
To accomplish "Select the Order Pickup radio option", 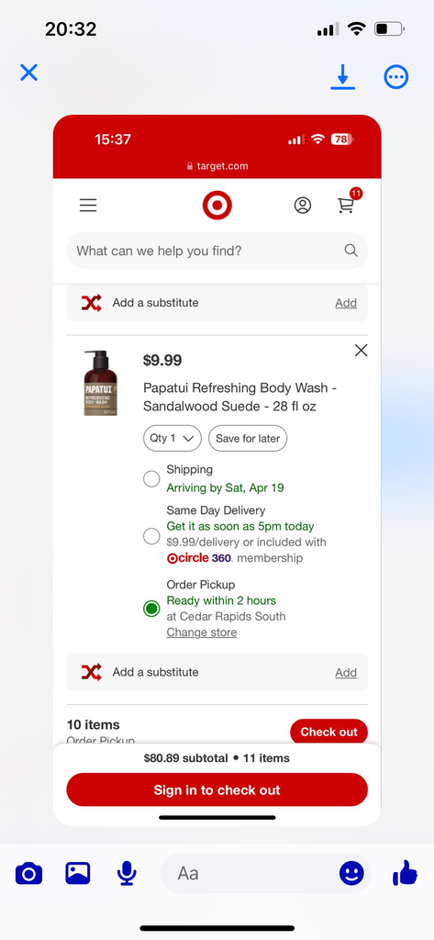I will tap(151, 609).
